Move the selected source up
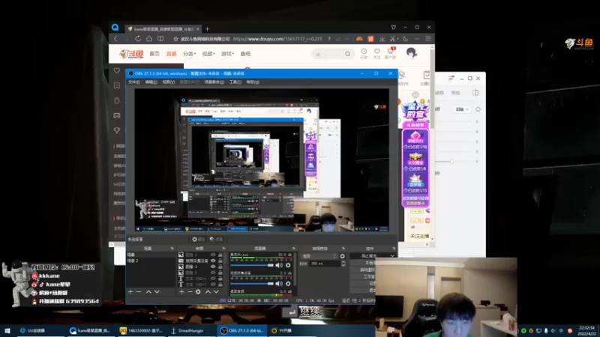The width and height of the screenshot is (600, 337). (x=208, y=292)
